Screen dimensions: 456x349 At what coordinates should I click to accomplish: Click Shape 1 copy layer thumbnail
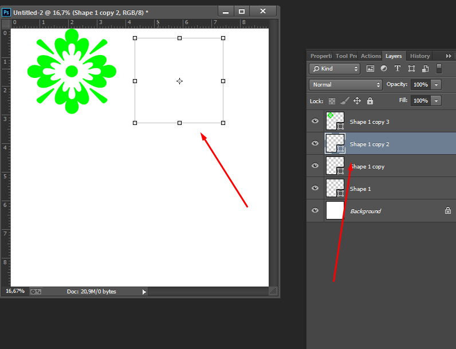pos(335,166)
